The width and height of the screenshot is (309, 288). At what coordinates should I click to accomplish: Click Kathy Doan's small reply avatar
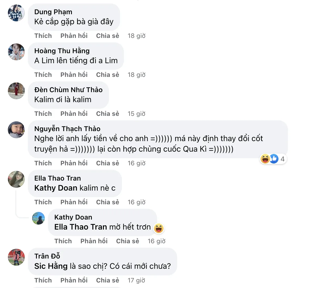pos(38,218)
